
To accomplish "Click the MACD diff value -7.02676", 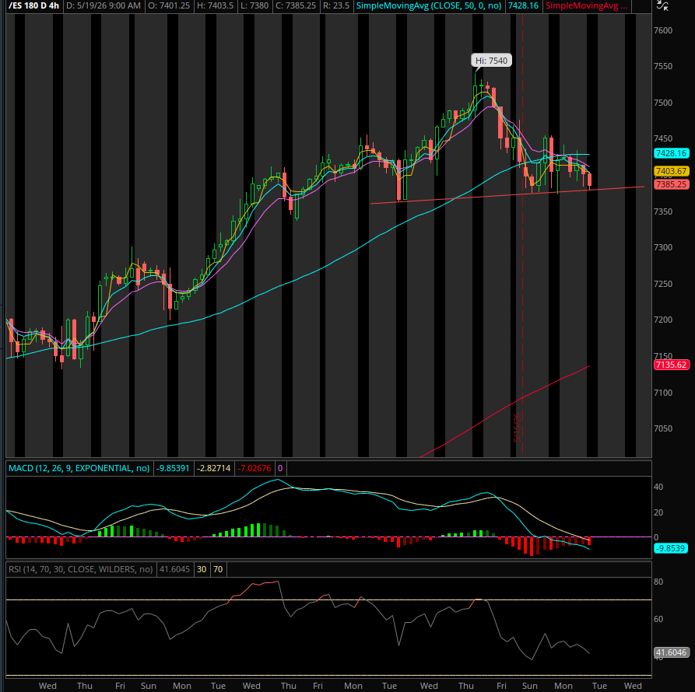I will (x=254, y=468).
